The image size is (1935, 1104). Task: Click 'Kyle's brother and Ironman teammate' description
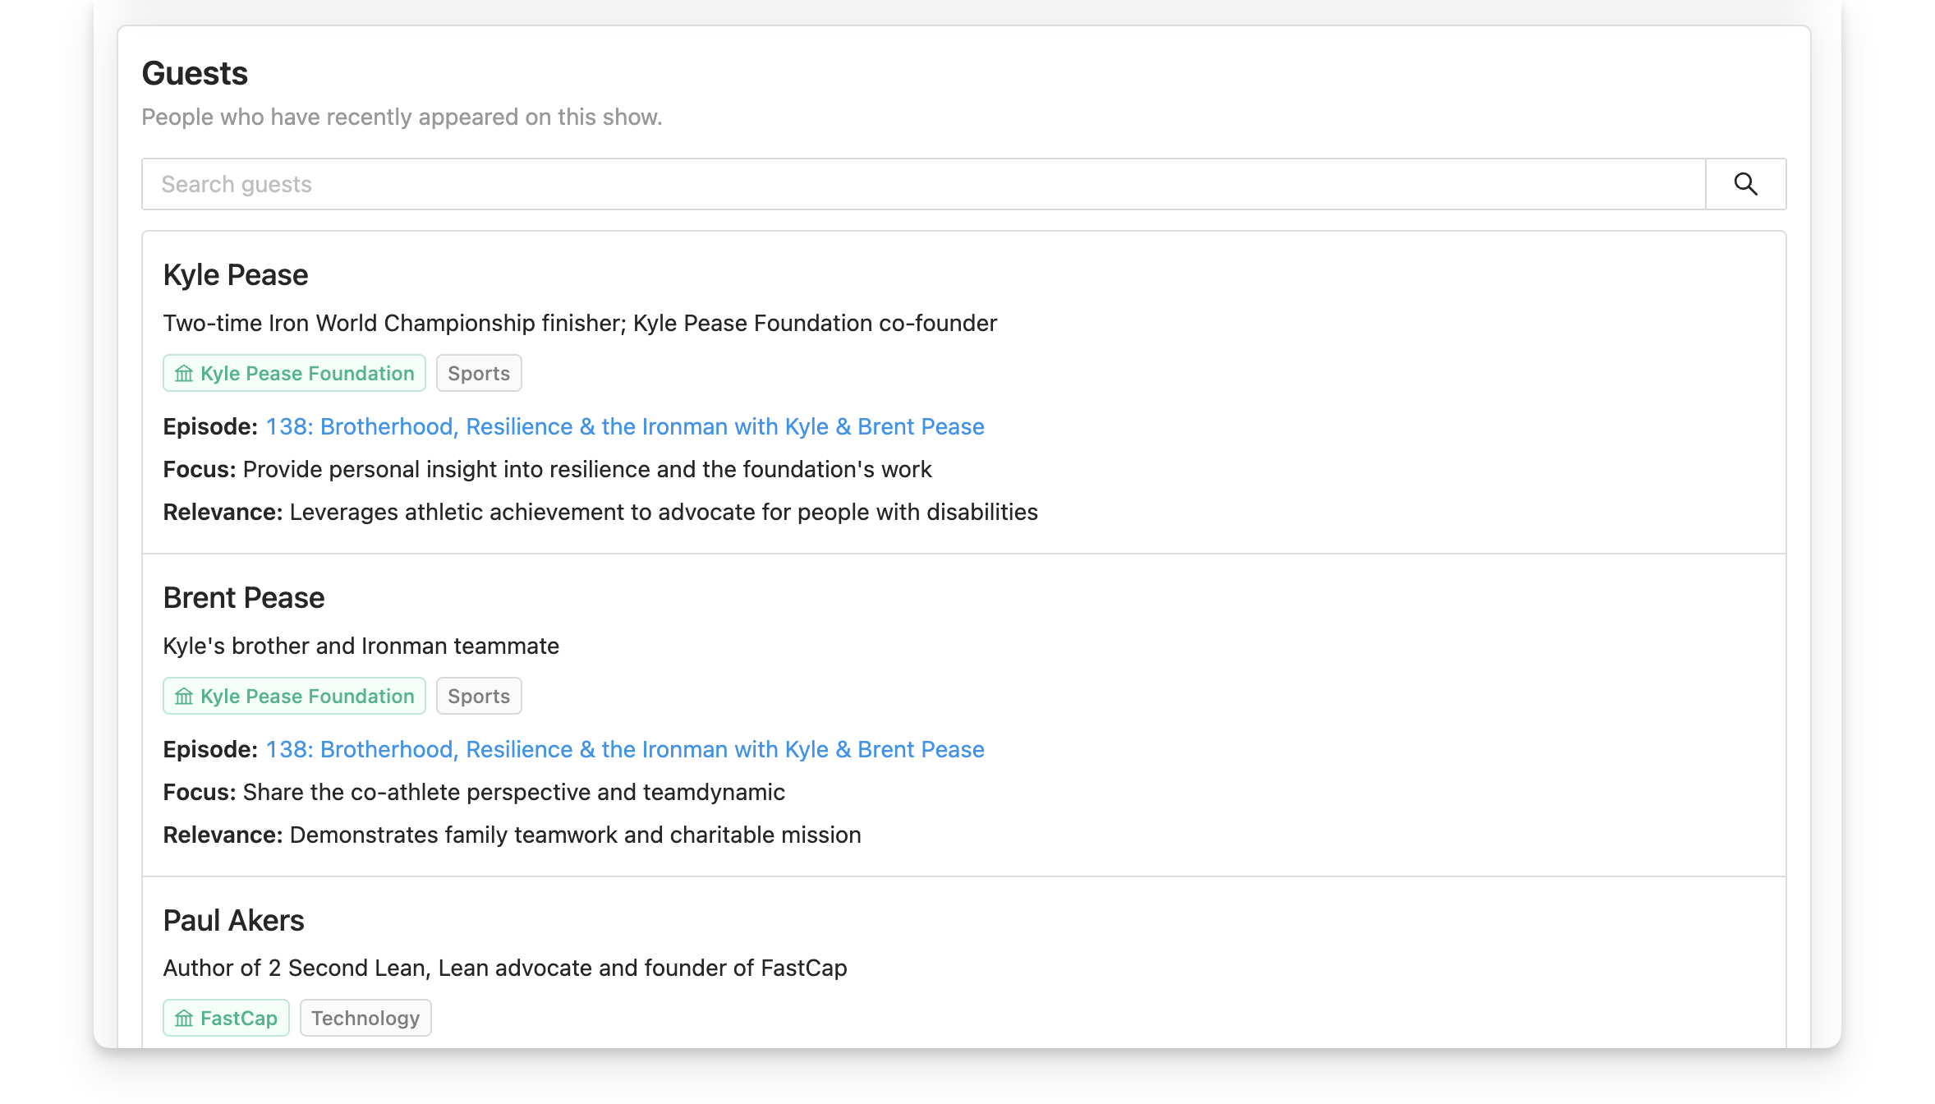pyautogui.click(x=361, y=646)
